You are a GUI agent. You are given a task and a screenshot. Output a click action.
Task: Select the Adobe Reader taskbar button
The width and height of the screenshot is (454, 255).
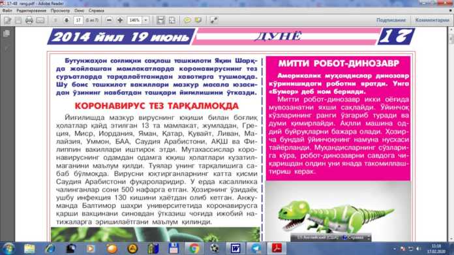(x=277, y=248)
